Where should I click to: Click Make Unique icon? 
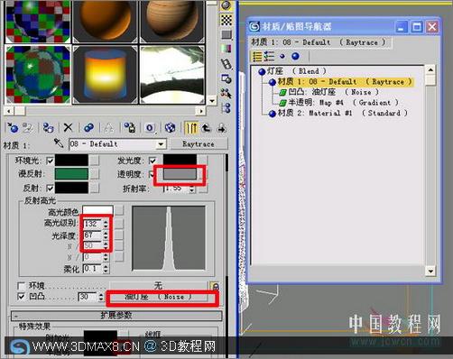[x=108, y=128]
